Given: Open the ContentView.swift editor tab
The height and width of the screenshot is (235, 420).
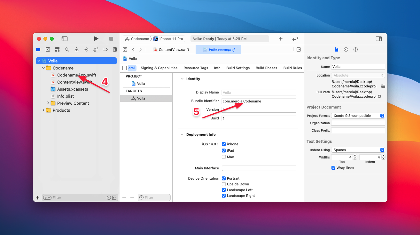Looking at the screenshot, I should (171, 50).
